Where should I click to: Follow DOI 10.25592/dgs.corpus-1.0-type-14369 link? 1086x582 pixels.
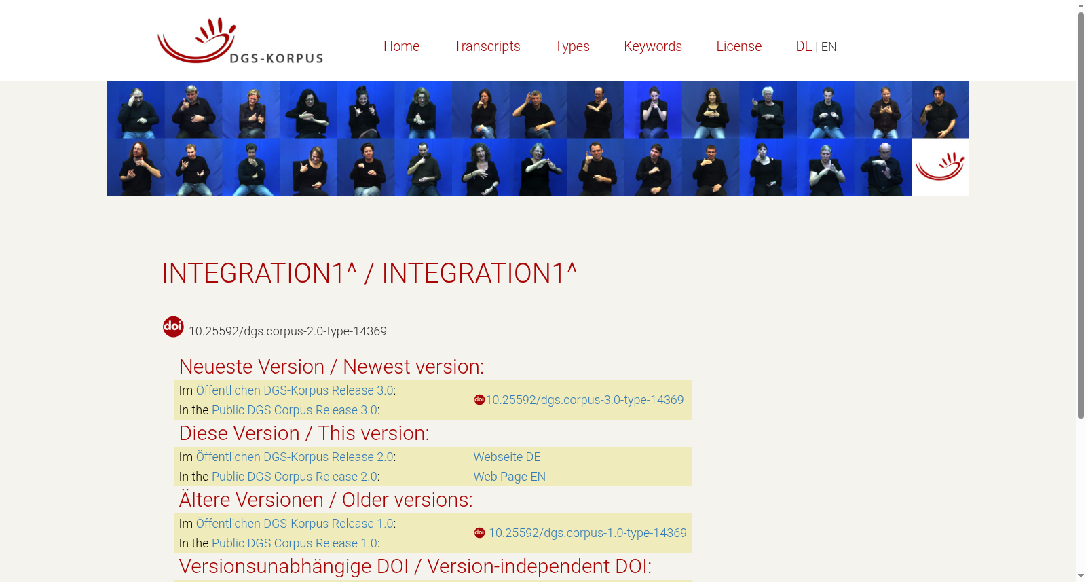coord(588,533)
